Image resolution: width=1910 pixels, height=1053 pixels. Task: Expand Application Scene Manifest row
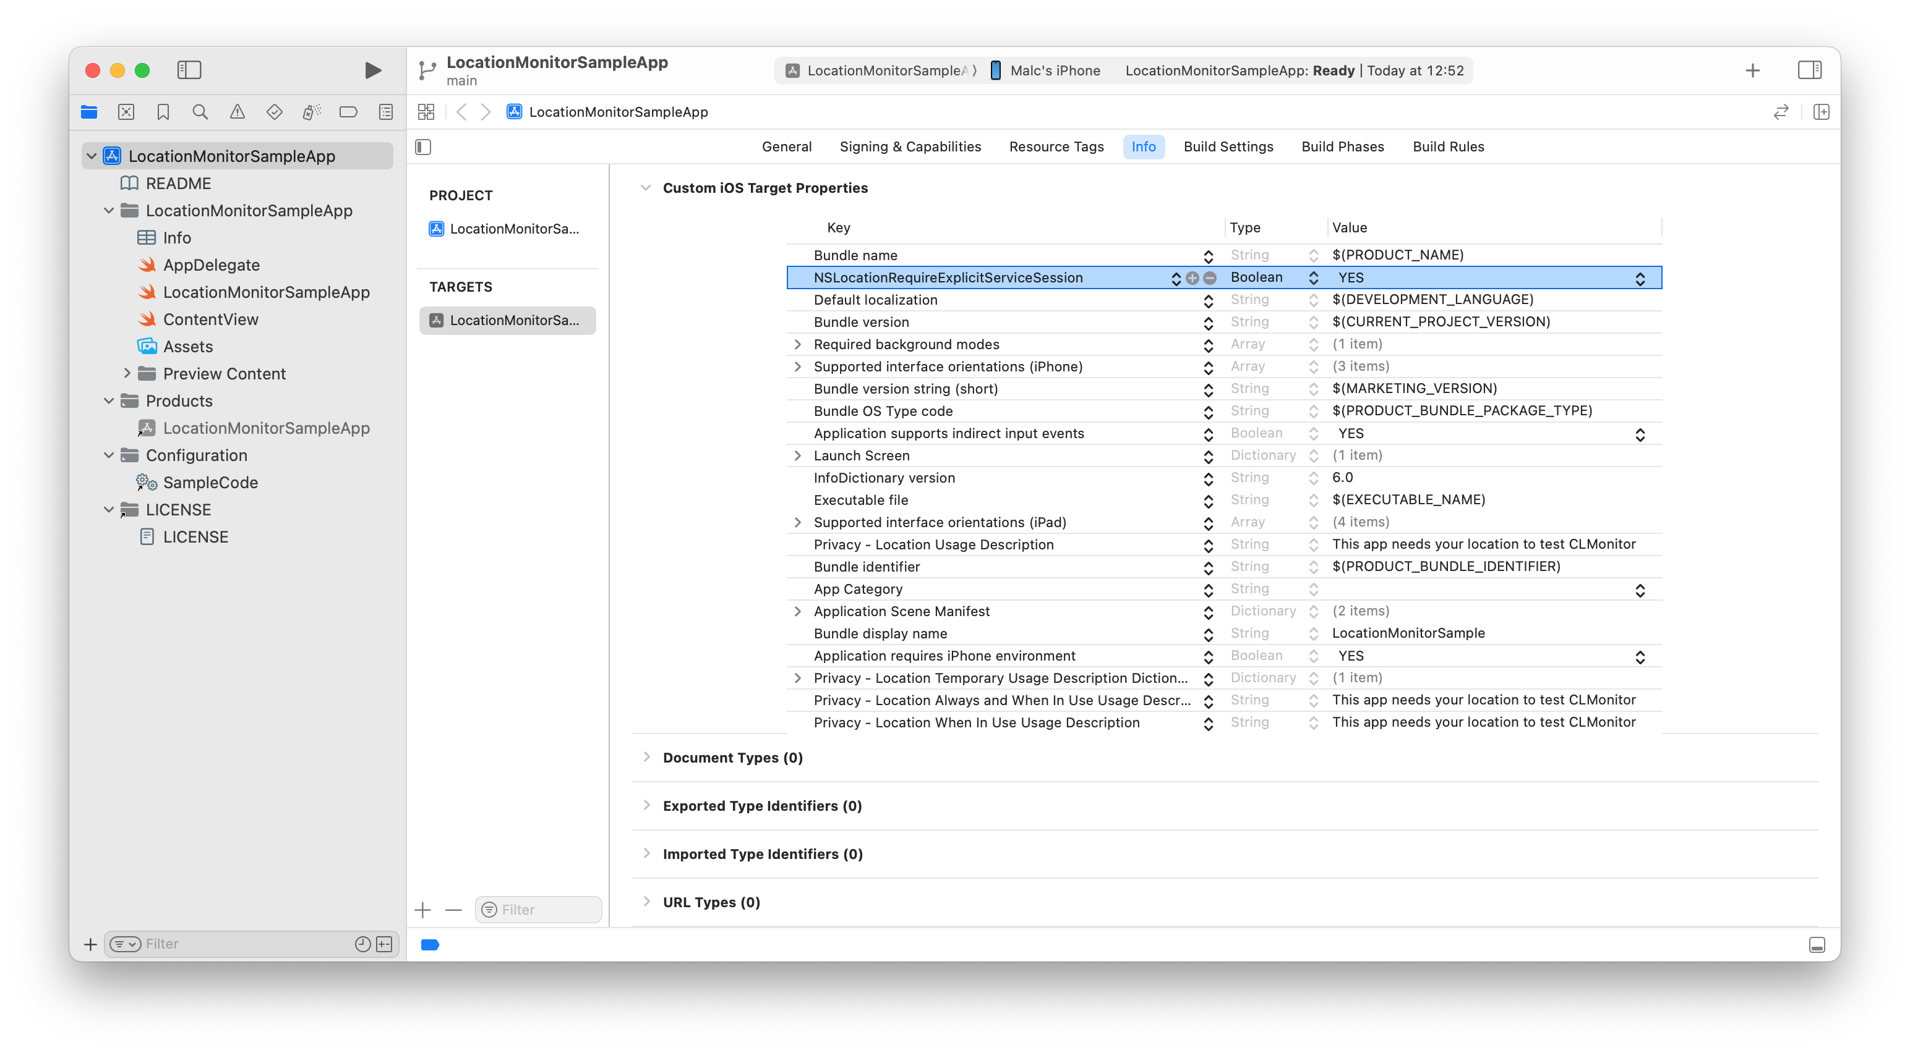pos(798,611)
